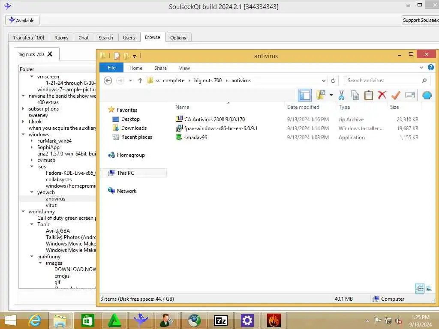Go back in Explorer navigation
The height and width of the screenshot is (329, 439).
[x=108, y=81]
